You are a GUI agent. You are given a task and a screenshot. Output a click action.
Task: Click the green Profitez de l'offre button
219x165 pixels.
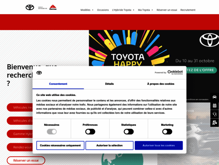tap(202, 70)
